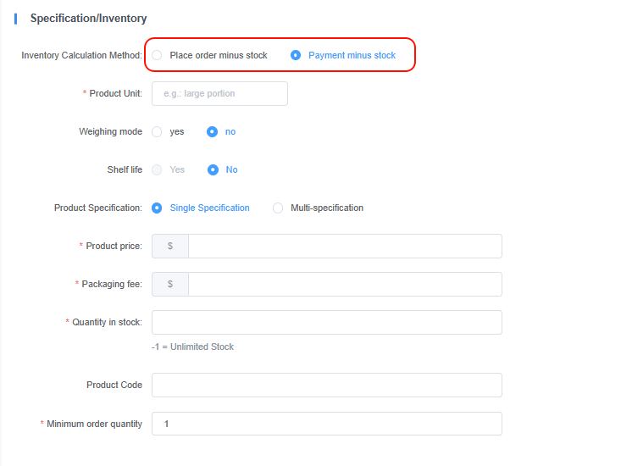Choose Payment minus stock radio button
The width and height of the screenshot is (621, 466).
(x=296, y=55)
